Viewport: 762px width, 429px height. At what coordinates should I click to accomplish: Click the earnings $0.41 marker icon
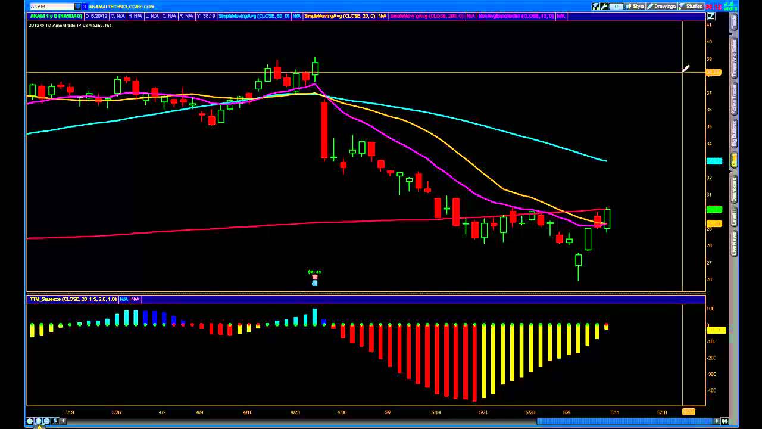tap(314, 278)
